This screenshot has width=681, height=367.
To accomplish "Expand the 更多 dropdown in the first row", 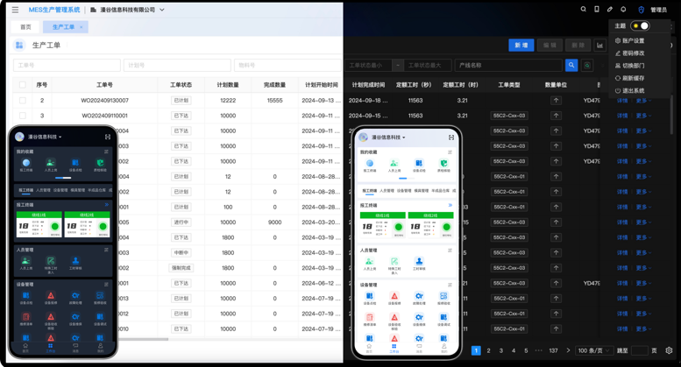I will click(642, 101).
